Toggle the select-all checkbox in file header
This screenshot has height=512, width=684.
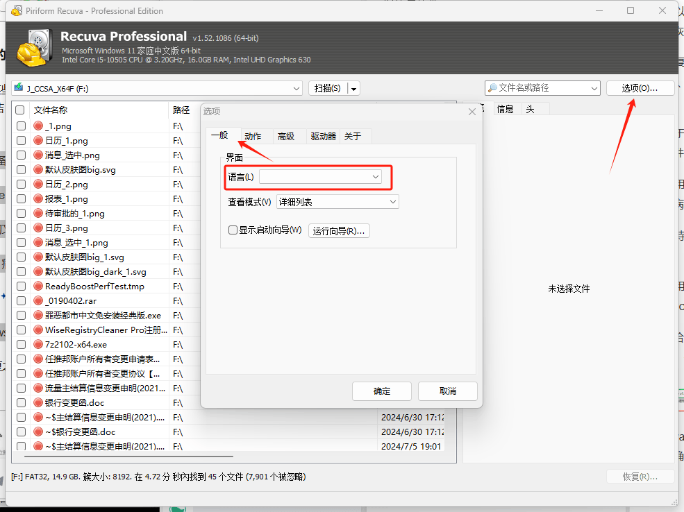[x=20, y=110]
